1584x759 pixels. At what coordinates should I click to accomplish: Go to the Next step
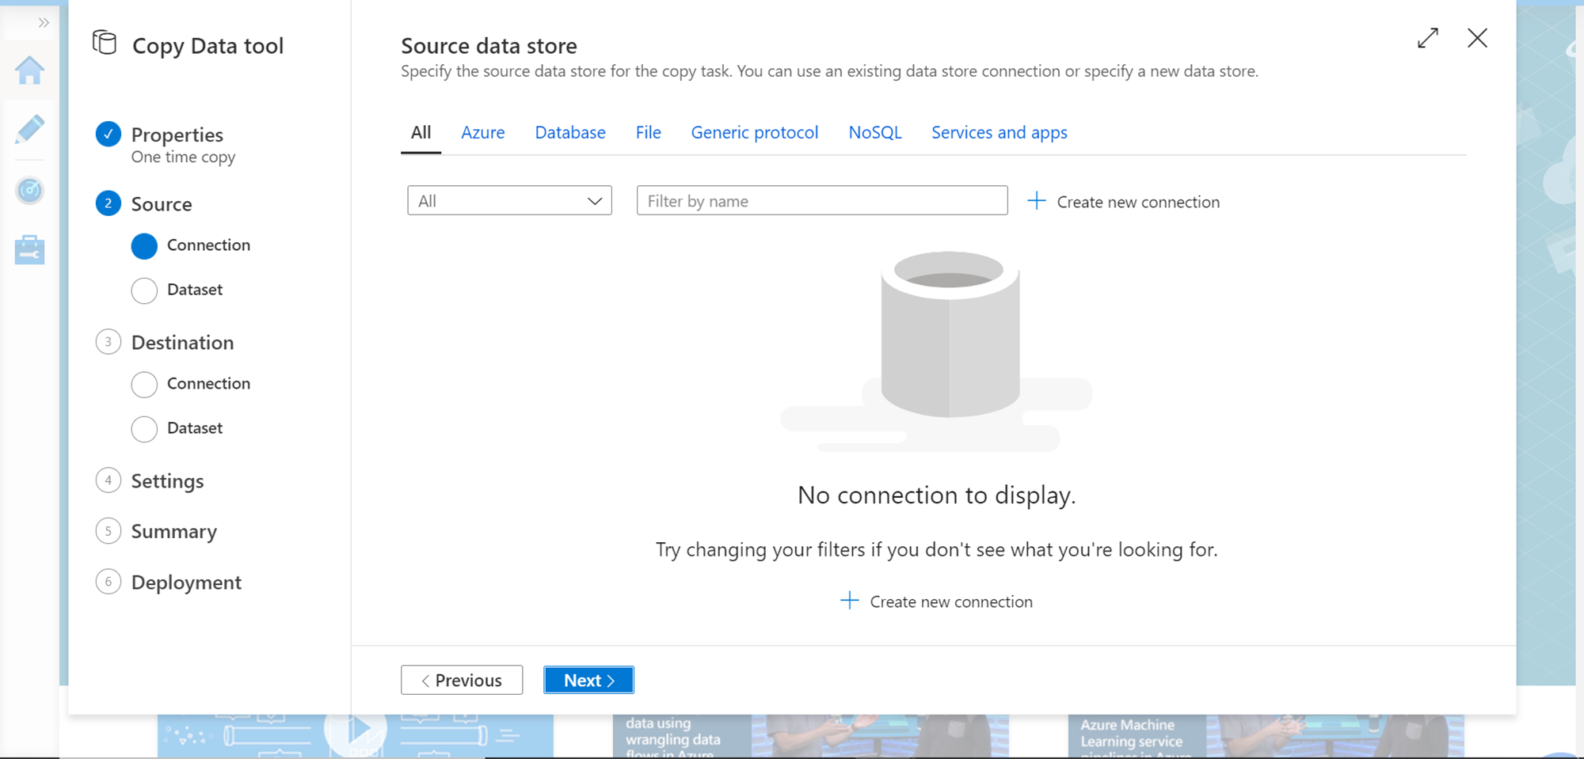[x=588, y=680]
